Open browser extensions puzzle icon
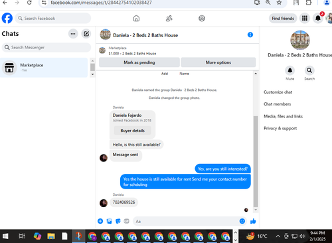 point(309,3)
